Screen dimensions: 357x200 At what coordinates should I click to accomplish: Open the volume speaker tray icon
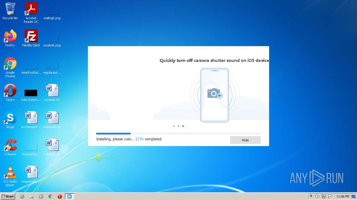317,196
